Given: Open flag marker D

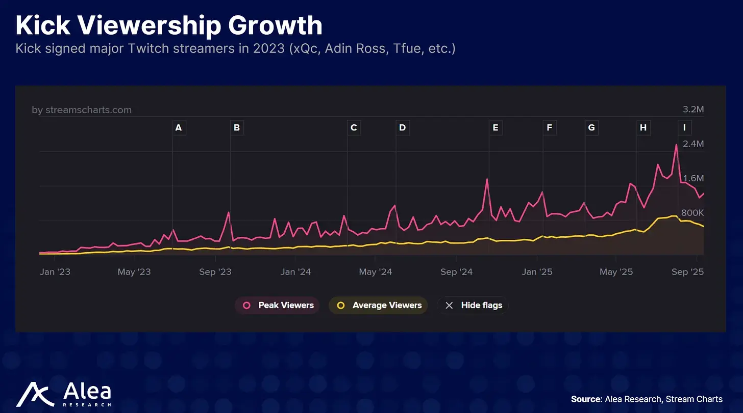Looking at the screenshot, I should tap(403, 128).
